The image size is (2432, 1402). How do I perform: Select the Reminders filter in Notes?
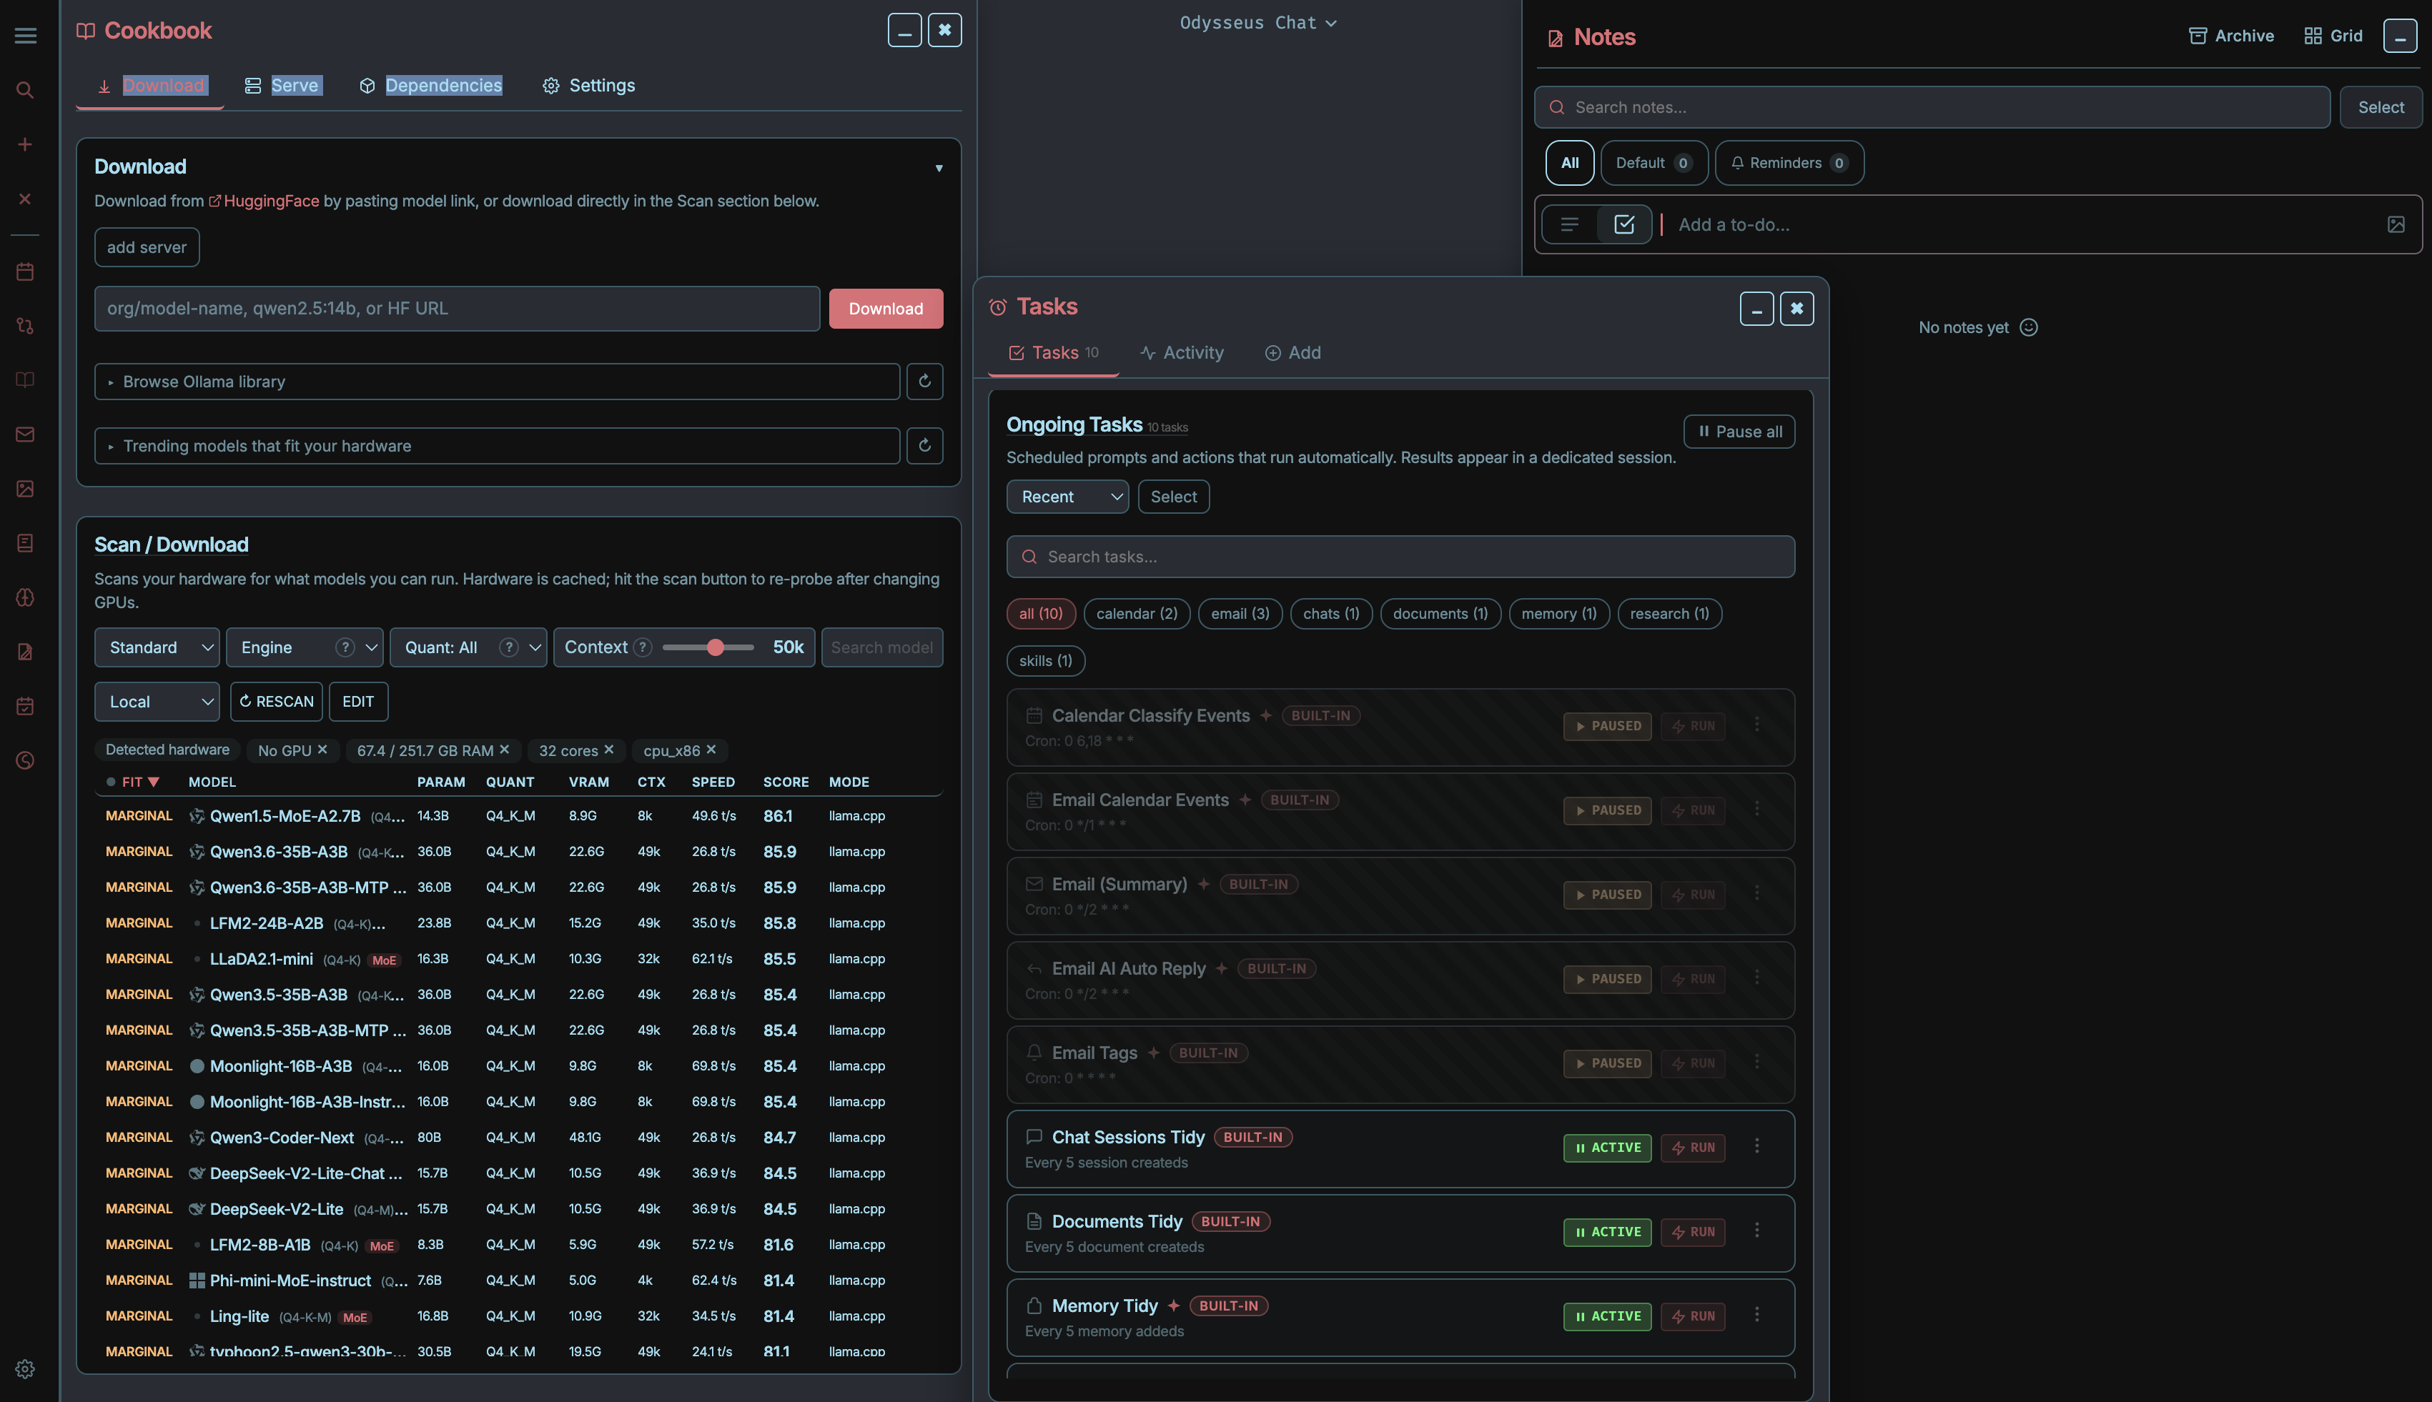tap(1789, 163)
